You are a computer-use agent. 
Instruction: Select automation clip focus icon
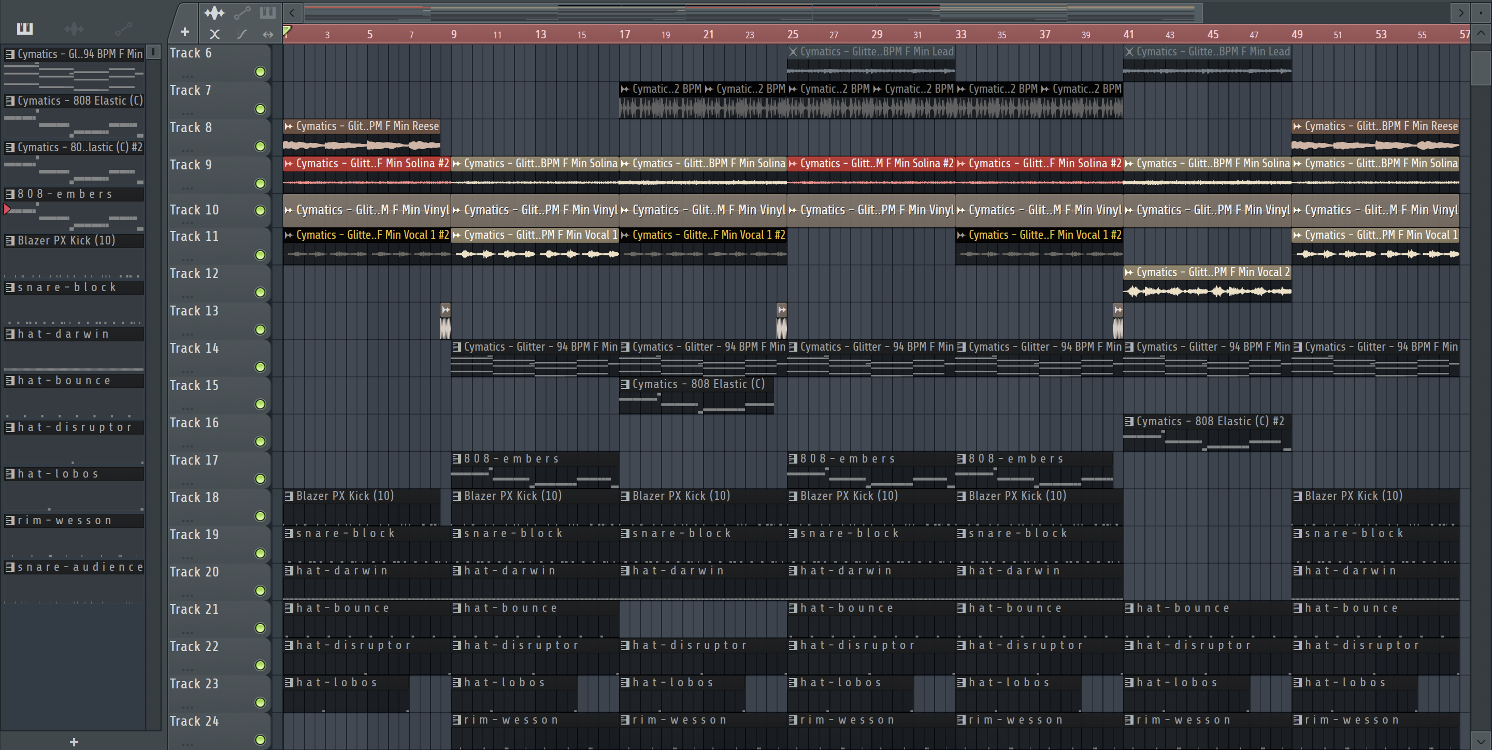coord(242,12)
